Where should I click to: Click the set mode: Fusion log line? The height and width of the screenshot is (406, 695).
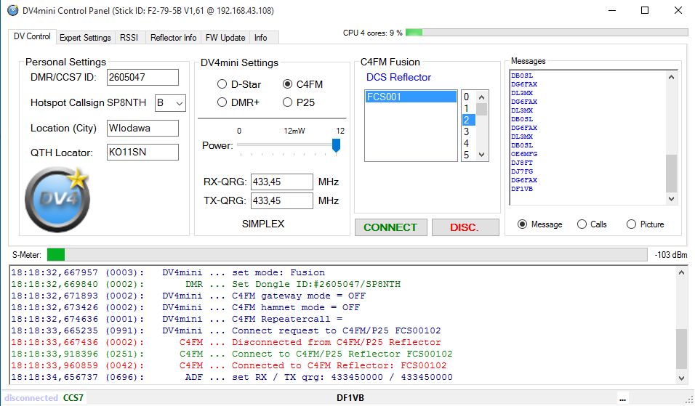point(168,272)
